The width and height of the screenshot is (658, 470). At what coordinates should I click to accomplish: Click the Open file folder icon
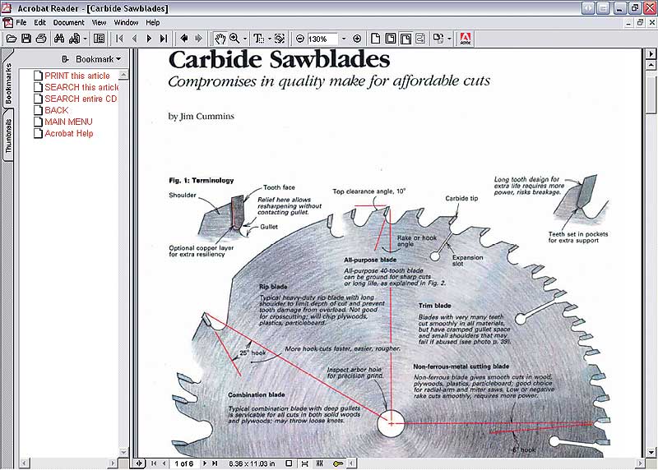12,39
